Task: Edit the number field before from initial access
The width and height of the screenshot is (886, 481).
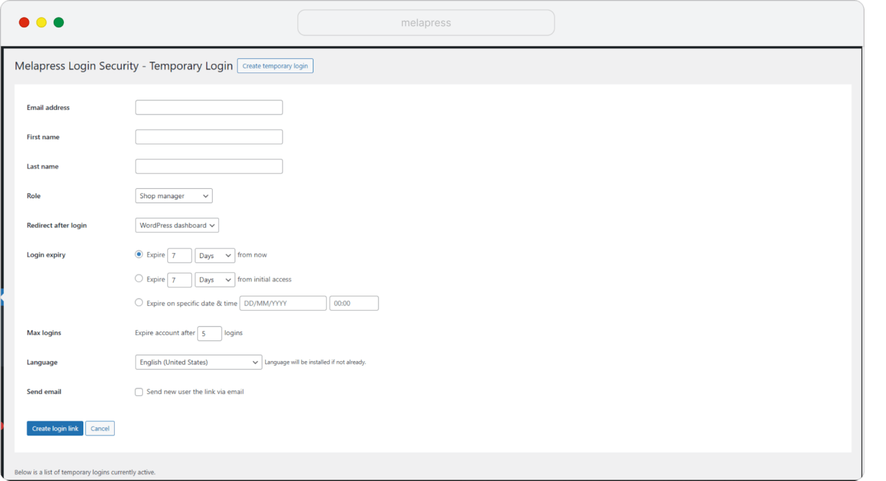Action: pyautogui.click(x=180, y=279)
